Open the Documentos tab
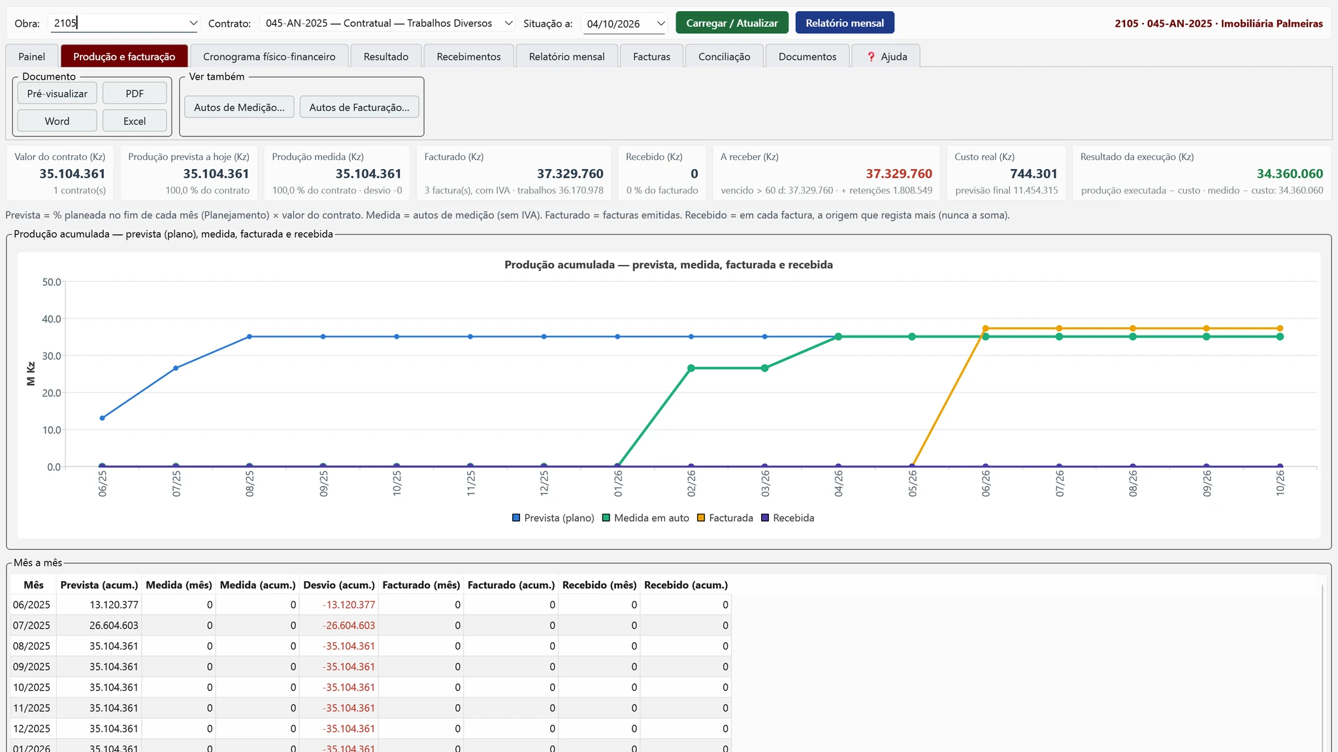The height and width of the screenshot is (752, 1338). 807,56
